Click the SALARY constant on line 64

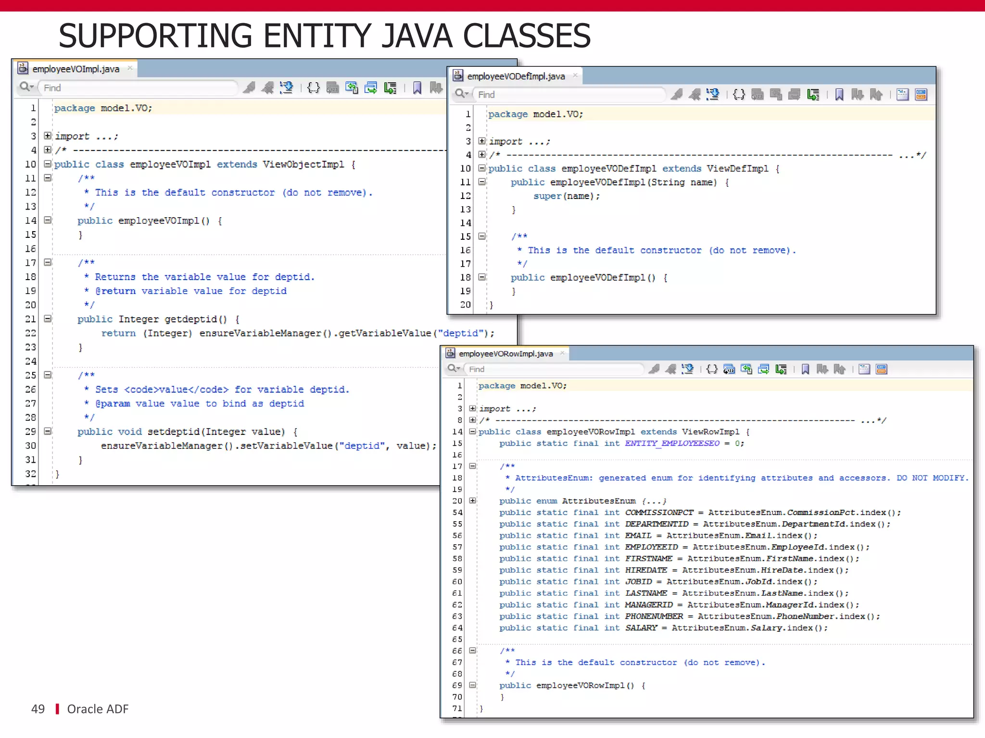coord(641,627)
